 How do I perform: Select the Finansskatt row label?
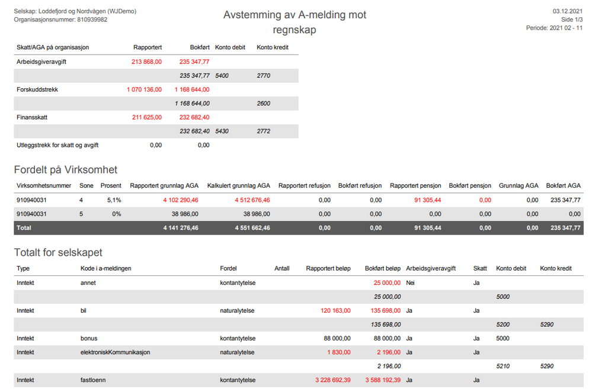tap(32, 117)
